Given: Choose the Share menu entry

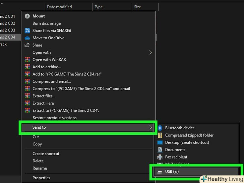Looking at the screenshot, I should click(88, 45).
